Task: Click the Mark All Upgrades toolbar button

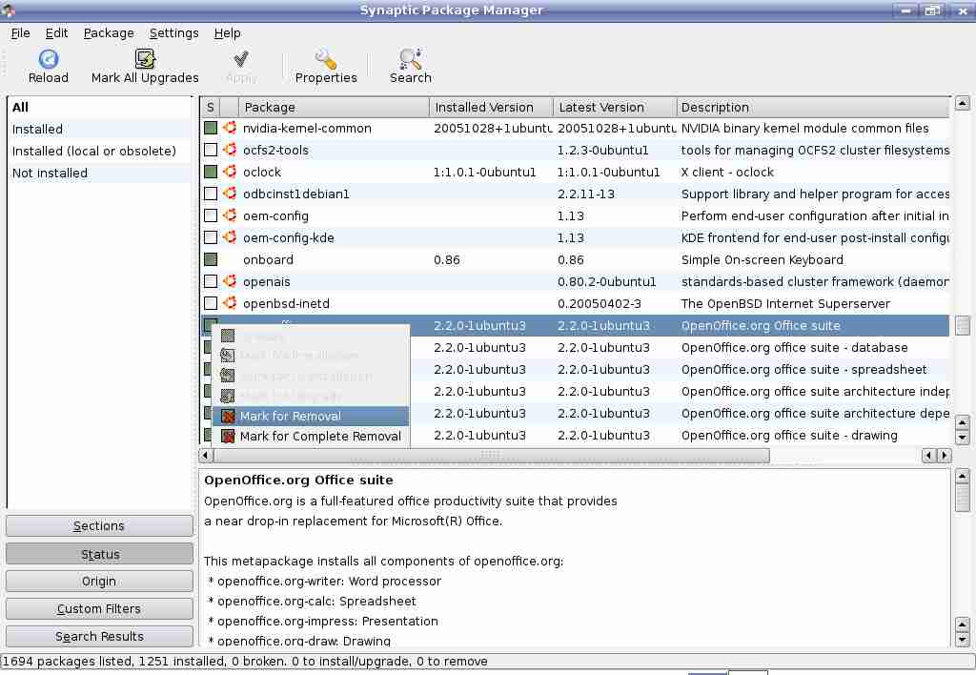Action: coord(145,66)
